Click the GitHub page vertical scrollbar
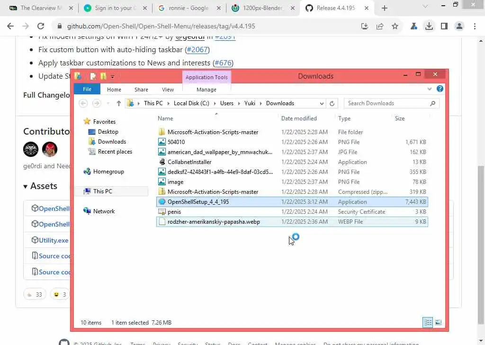Viewport: 485px width, 345px height. click(x=481, y=245)
